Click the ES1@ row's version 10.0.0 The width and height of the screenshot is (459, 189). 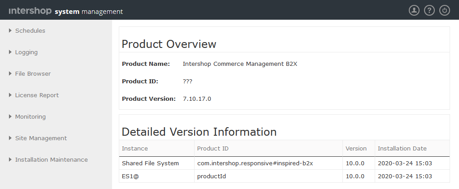[x=359, y=176]
